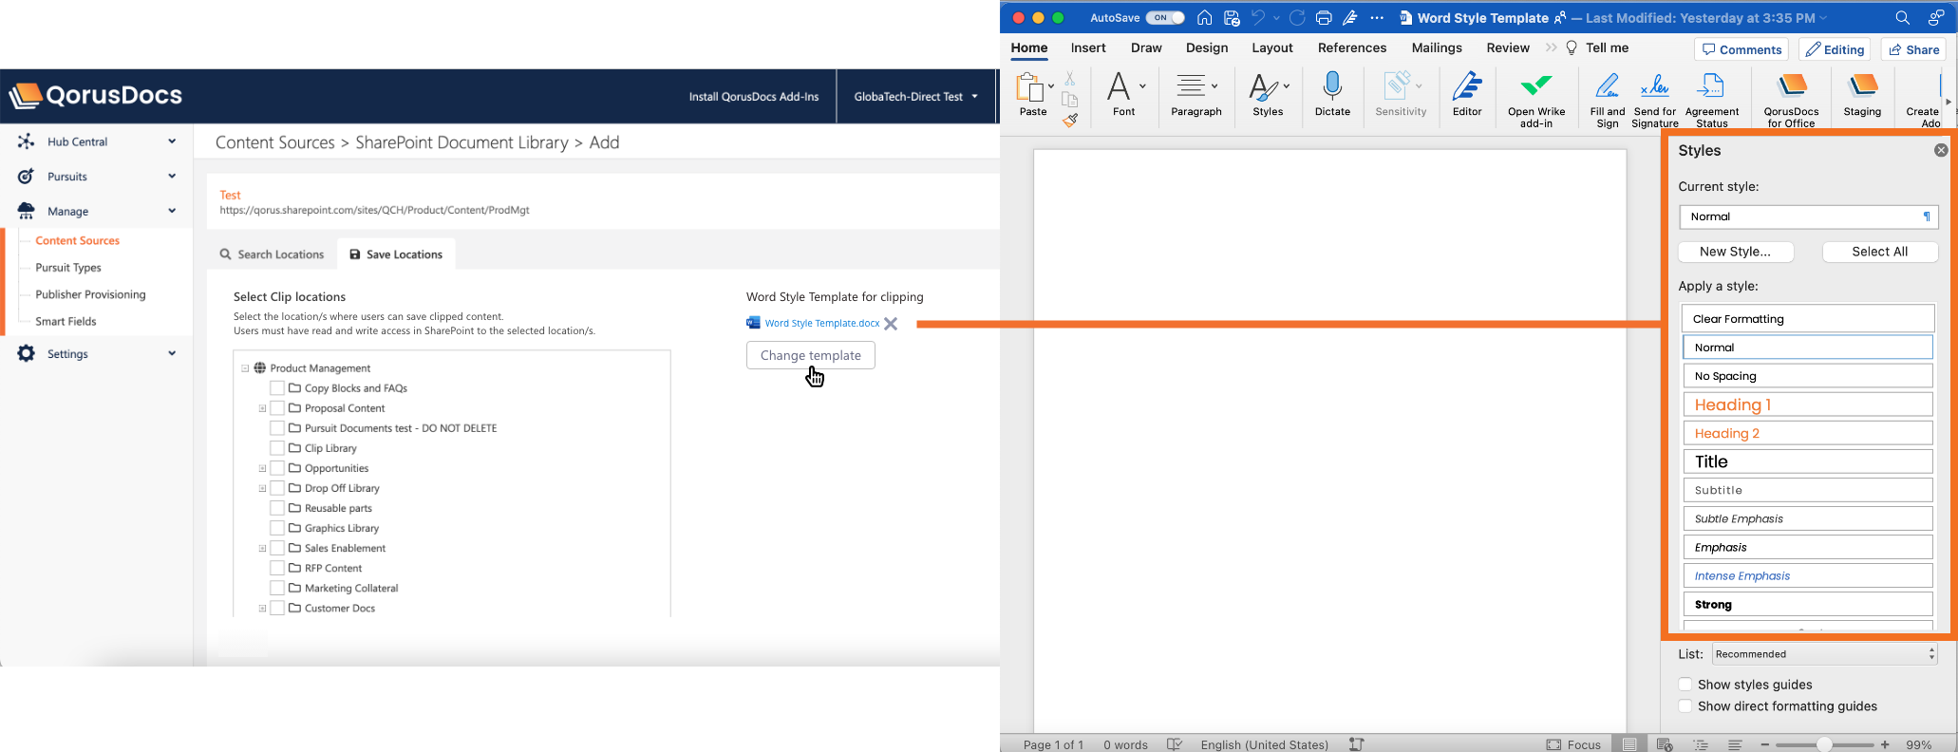Click the Send for Signature icon
This screenshot has height=752, width=1958.
[x=1655, y=87]
